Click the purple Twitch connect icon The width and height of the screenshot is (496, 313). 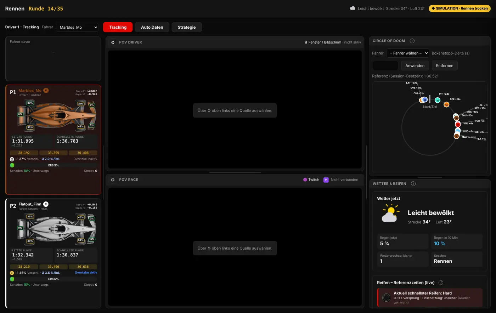[x=326, y=180]
